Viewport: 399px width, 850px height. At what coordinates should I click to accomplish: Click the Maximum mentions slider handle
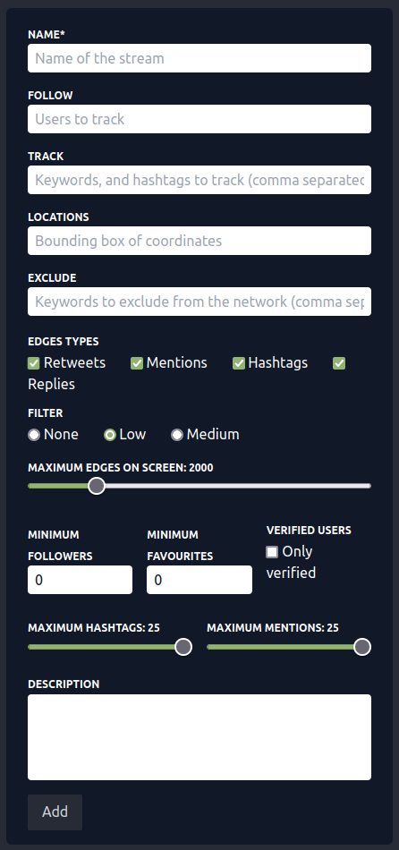362,647
